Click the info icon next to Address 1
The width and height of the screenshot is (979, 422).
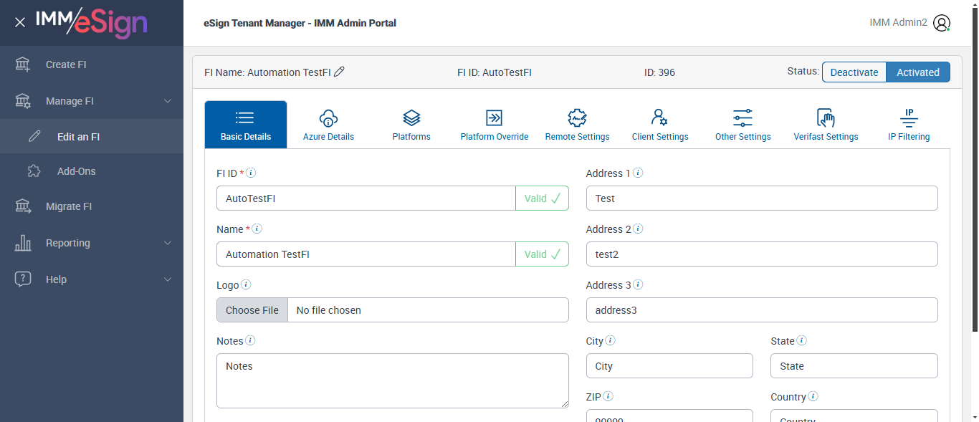point(638,173)
